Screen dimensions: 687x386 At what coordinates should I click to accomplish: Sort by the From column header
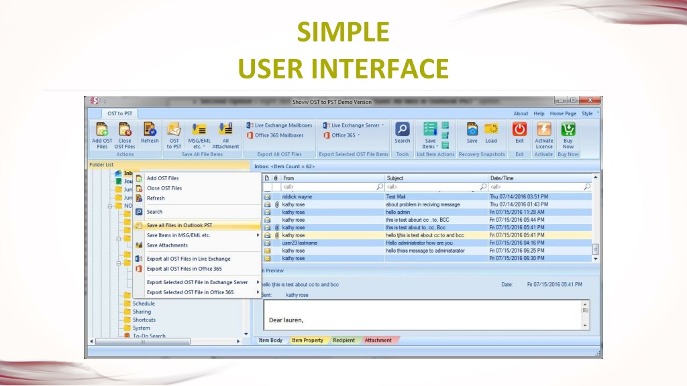[333, 178]
